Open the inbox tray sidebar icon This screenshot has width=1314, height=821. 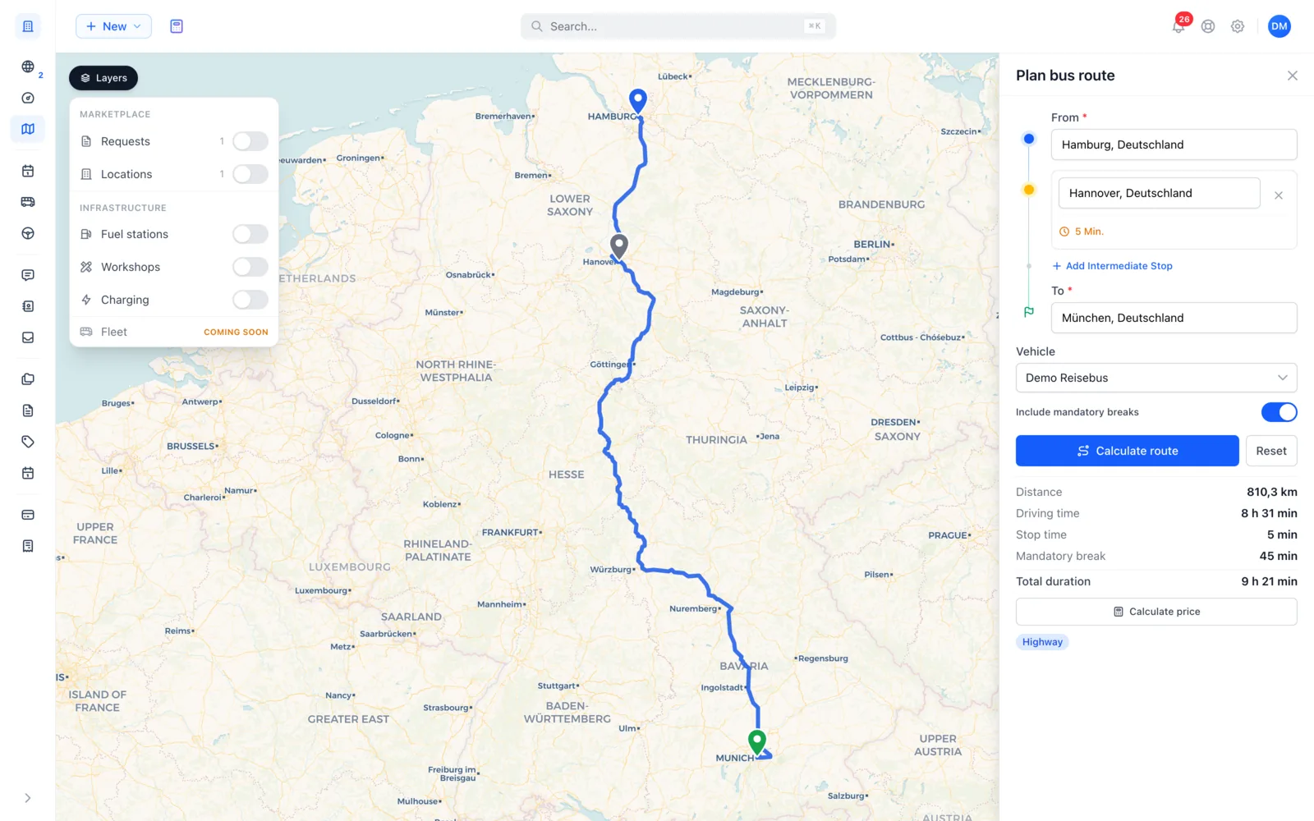(28, 337)
